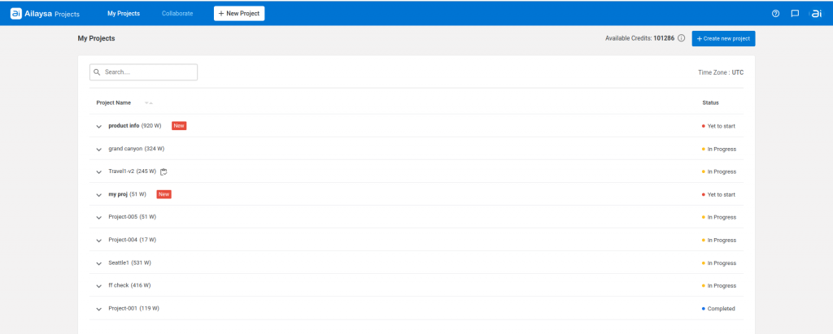Image resolution: width=833 pixels, height=334 pixels.
Task: Click into the Search input field
Action: point(143,72)
